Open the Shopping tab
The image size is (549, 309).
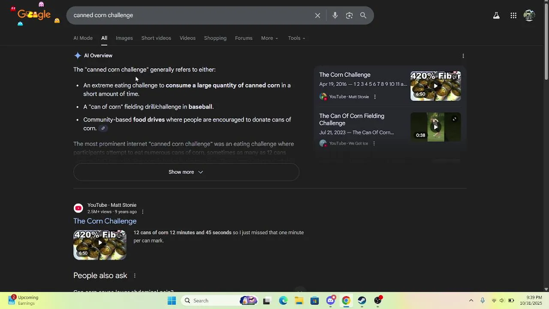tap(215, 38)
